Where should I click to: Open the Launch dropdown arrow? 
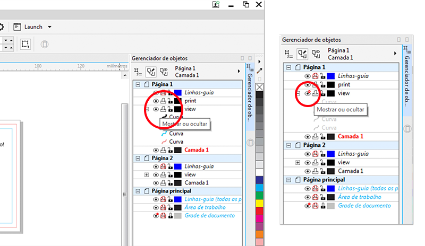(x=49, y=27)
